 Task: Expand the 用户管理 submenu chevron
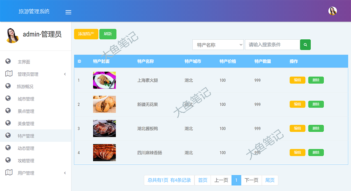pos(65,173)
